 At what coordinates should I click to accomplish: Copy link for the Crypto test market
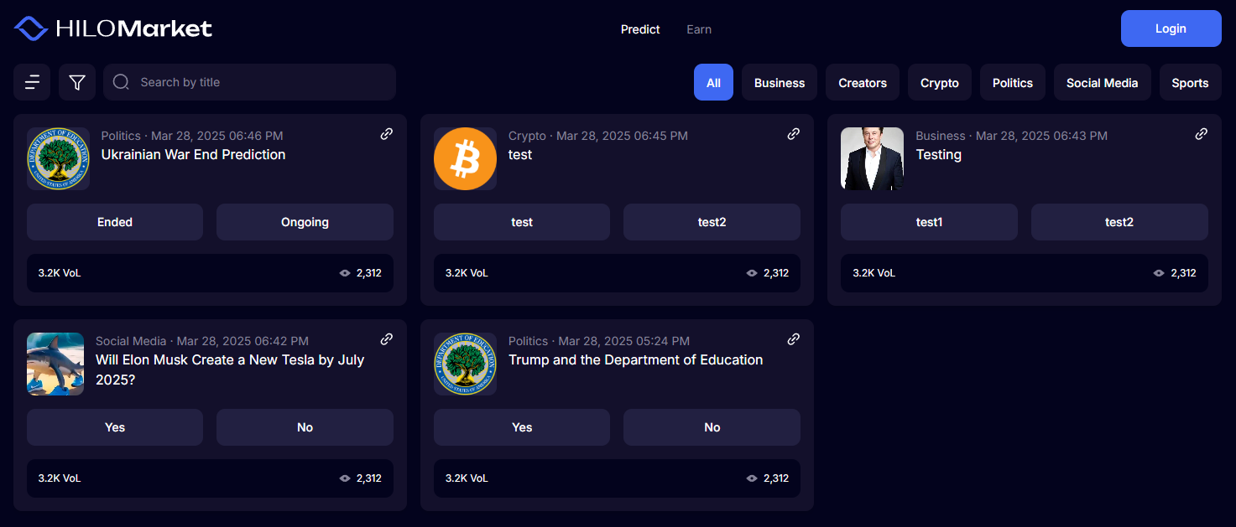coord(794,134)
